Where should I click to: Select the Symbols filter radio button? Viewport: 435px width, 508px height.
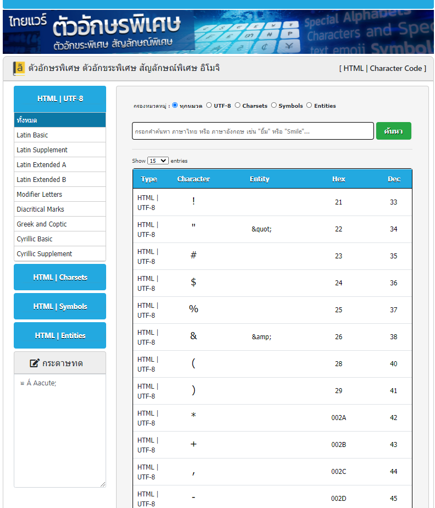[x=274, y=106]
